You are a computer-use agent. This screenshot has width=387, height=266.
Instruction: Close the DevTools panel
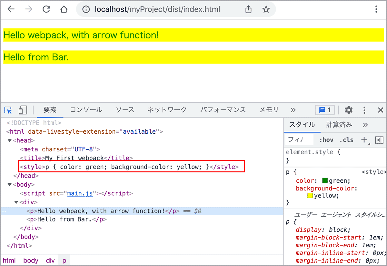pos(381,110)
